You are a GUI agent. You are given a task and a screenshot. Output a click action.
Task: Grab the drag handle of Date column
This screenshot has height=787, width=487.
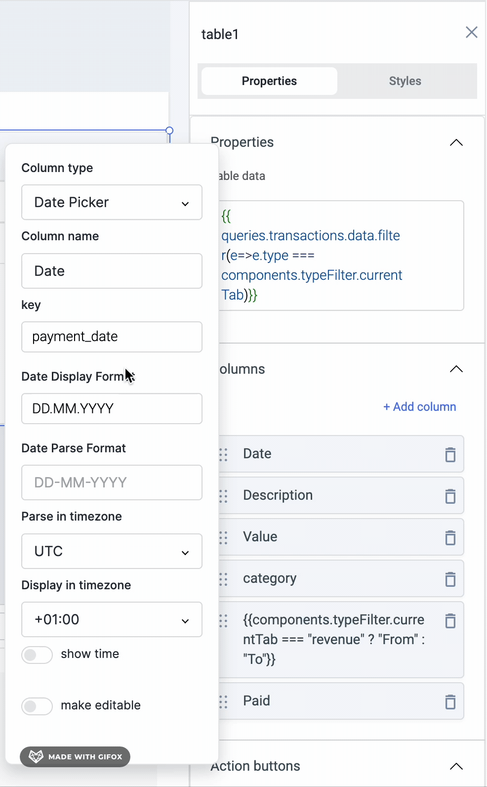[x=224, y=454]
